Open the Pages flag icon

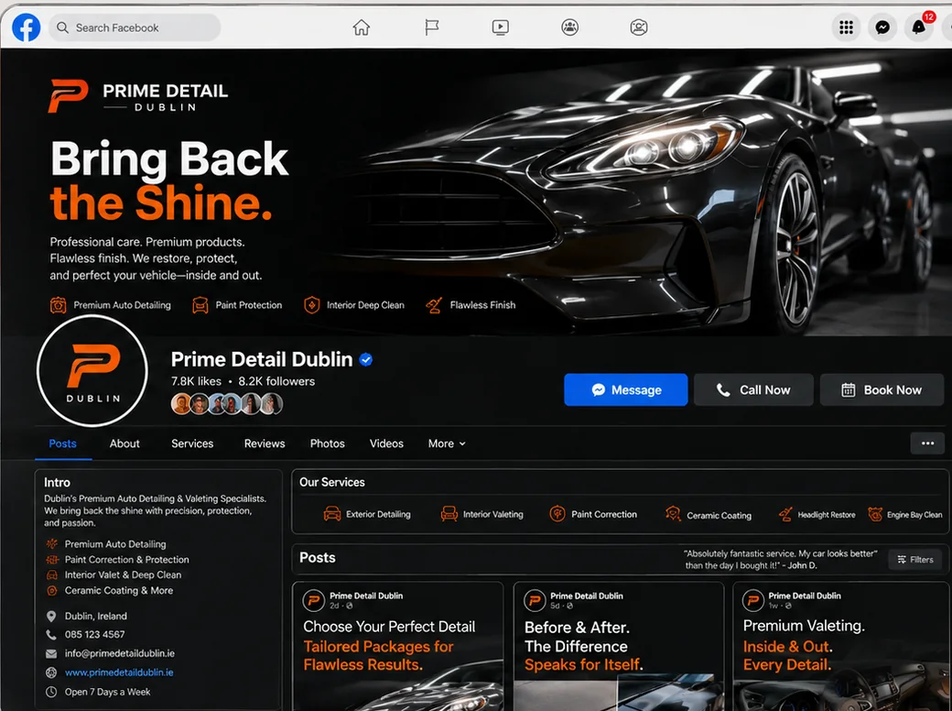(431, 27)
